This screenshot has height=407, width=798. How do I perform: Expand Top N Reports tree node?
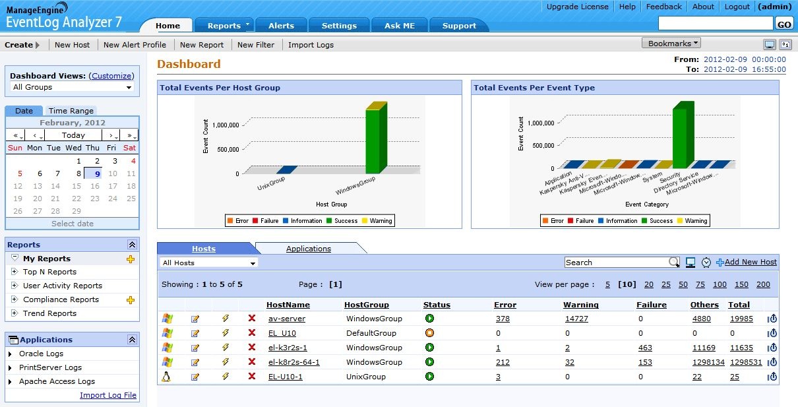tap(15, 272)
